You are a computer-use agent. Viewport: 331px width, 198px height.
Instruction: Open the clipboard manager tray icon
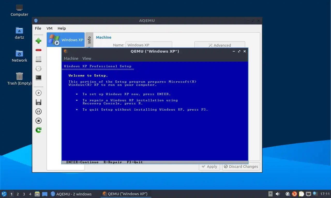point(301,194)
